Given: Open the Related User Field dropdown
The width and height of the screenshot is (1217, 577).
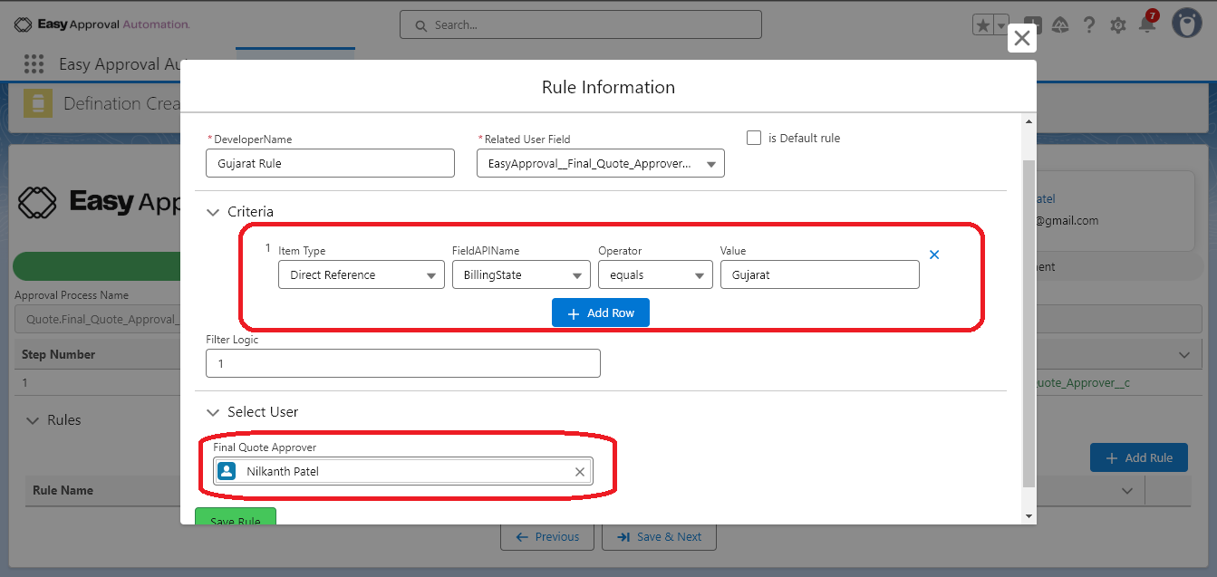Looking at the screenshot, I should point(601,163).
